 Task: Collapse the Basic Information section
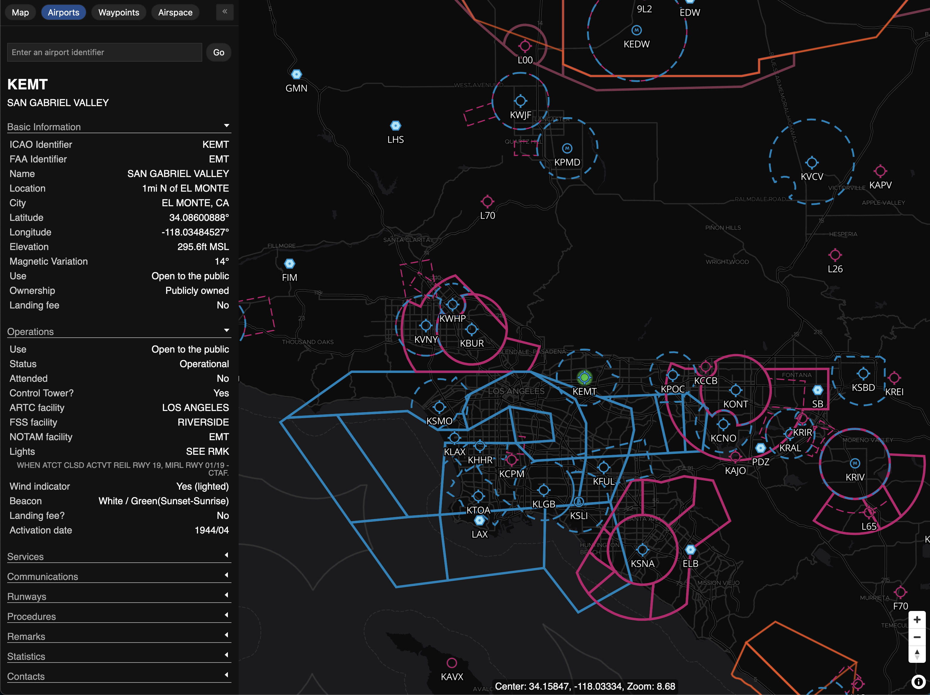pos(119,126)
